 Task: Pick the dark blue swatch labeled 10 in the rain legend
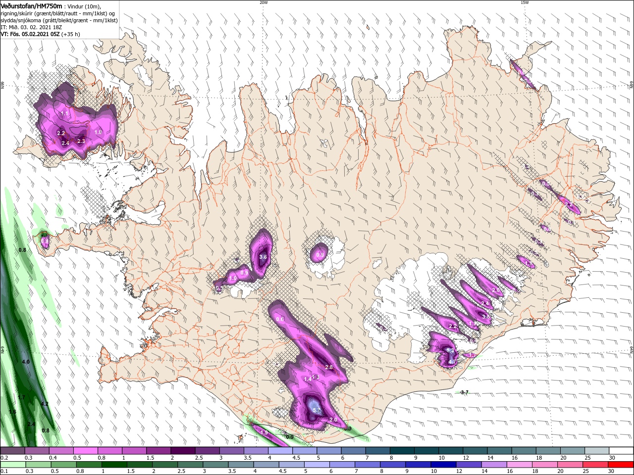pyautogui.click(x=443, y=465)
